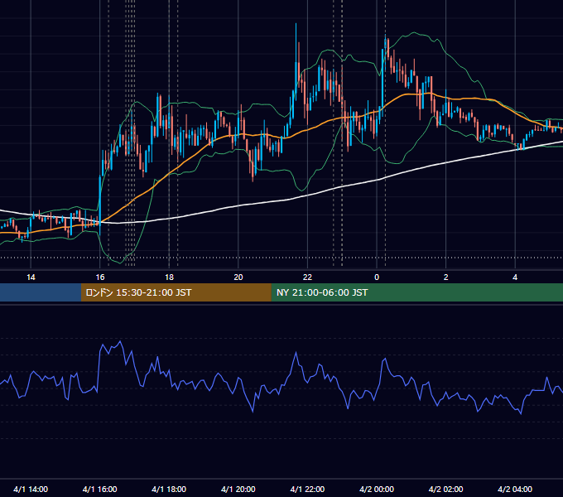Click the '4' hour label on the price chart axis
The width and height of the screenshot is (563, 497).
coord(515,277)
